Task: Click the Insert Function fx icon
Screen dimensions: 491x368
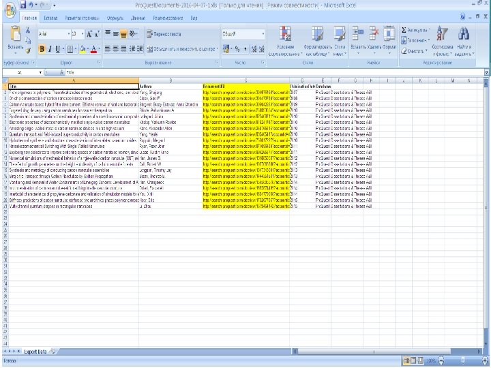Action: tap(61, 73)
